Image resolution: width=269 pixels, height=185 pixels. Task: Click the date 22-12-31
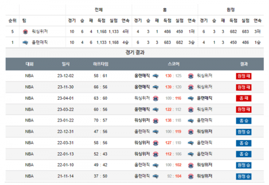(65, 132)
